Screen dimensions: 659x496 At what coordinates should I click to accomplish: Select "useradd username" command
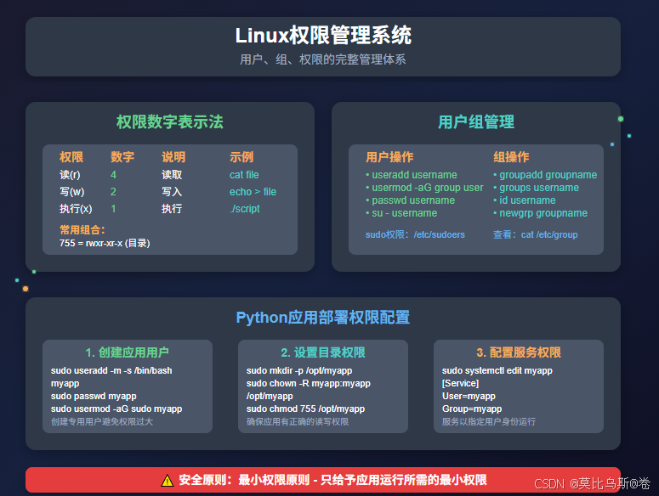coord(411,175)
